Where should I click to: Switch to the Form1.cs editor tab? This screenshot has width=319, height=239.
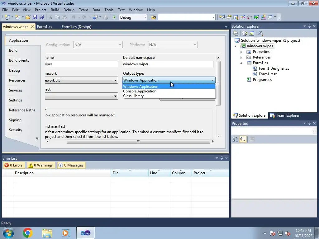point(45,27)
